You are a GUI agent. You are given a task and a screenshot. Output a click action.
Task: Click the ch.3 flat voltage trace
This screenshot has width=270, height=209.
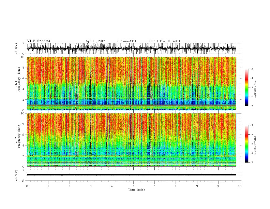click(131, 175)
